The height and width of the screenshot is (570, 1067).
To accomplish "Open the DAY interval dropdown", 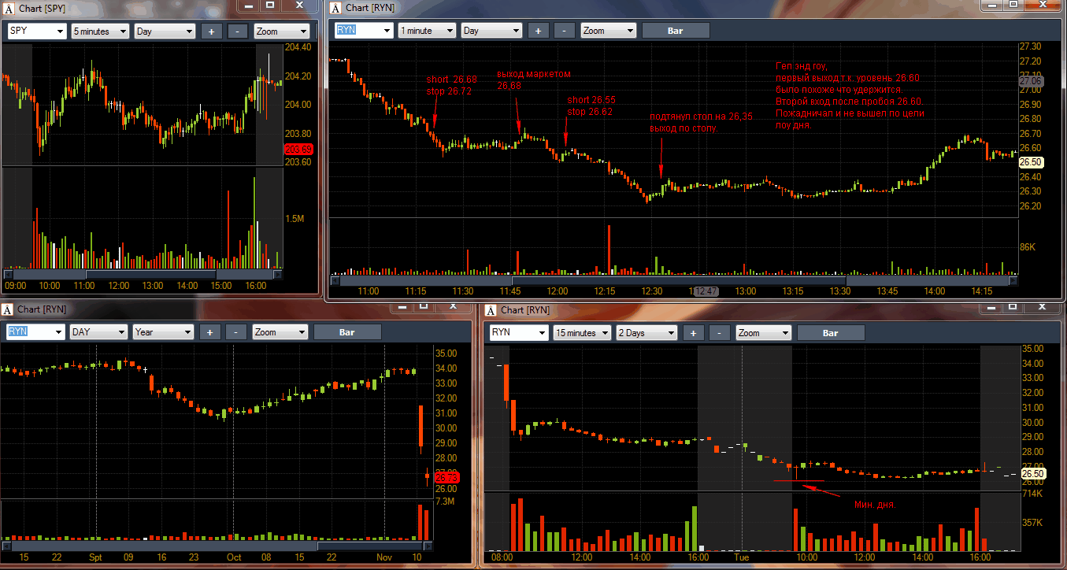I will point(98,332).
